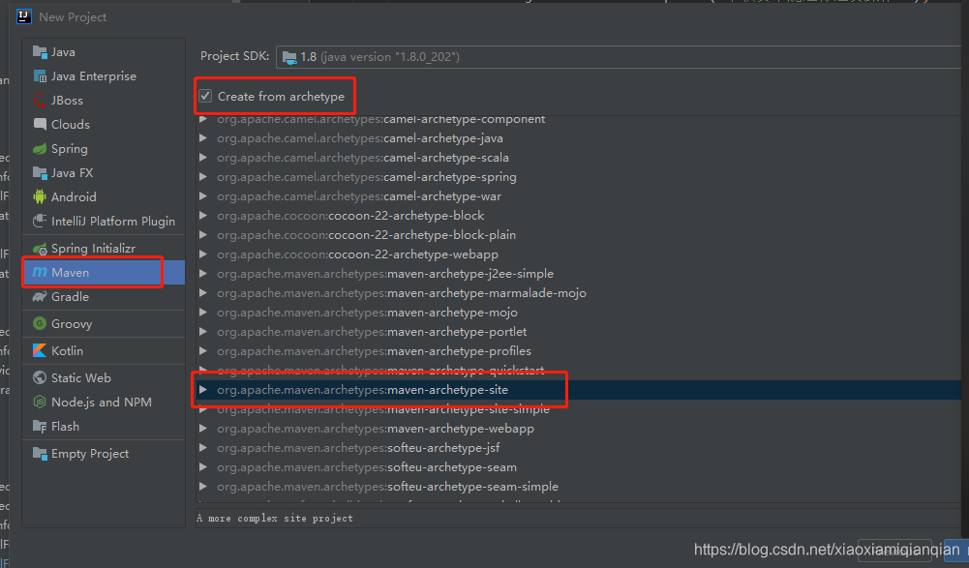The width and height of the screenshot is (969, 568).
Task: Expand camel-archetype-component node
Action: (x=202, y=119)
